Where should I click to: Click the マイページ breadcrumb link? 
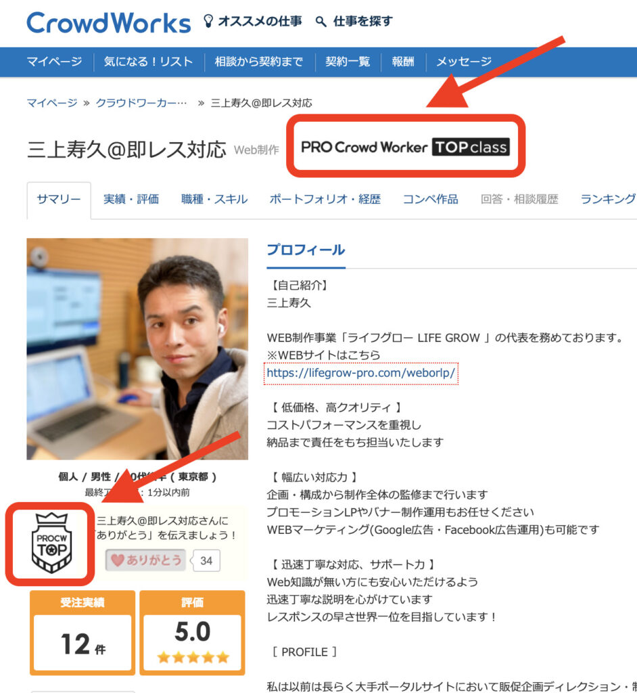coord(52,103)
